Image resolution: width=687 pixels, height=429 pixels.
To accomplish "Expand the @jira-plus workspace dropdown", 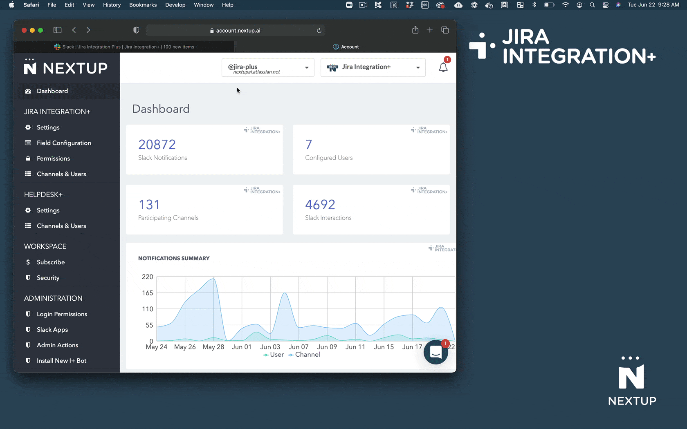I will (268, 68).
